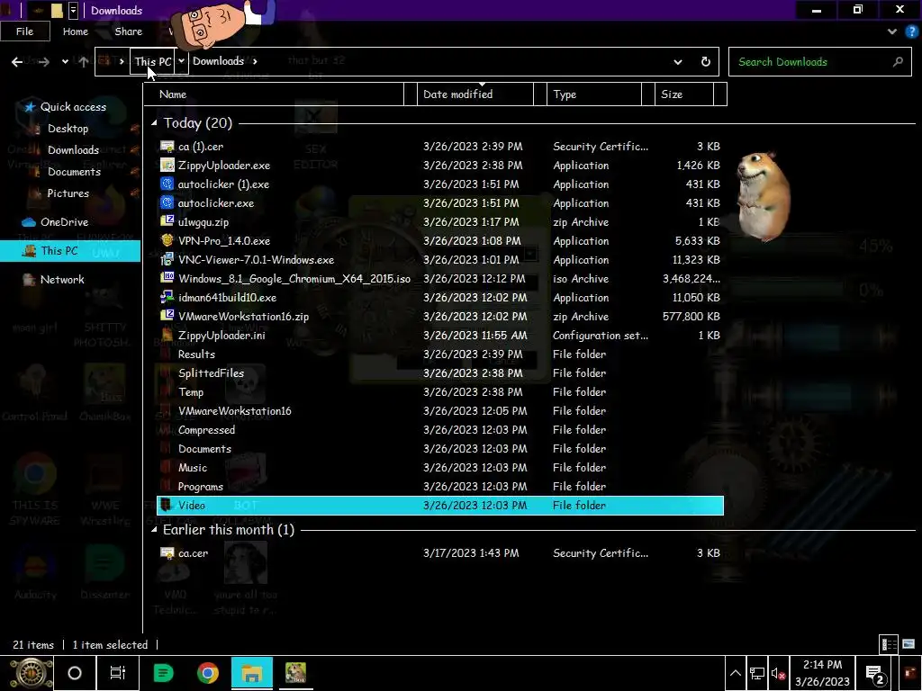Select the VMwareWorkstation16 folder row
This screenshot has width=922, height=691.
point(439,410)
